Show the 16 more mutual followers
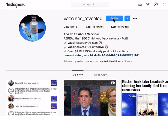 tap(127, 61)
